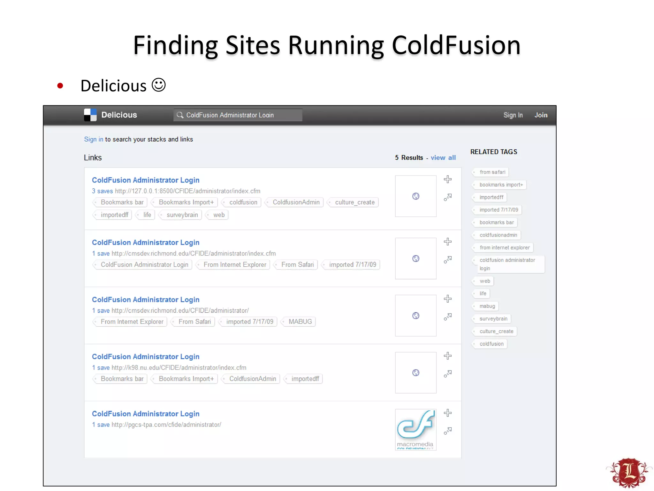Open the Macromedia ColdFusion thumbnail
The width and height of the screenshot is (654, 491).
pyautogui.click(x=416, y=430)
